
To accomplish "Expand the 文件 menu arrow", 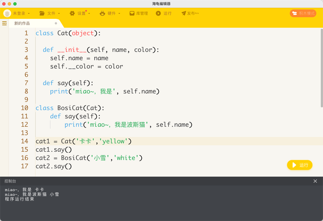I will [x=59, y=13].
